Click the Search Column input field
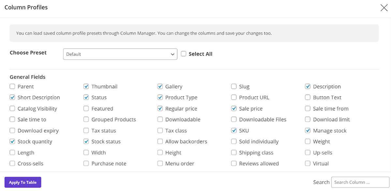 360,182
